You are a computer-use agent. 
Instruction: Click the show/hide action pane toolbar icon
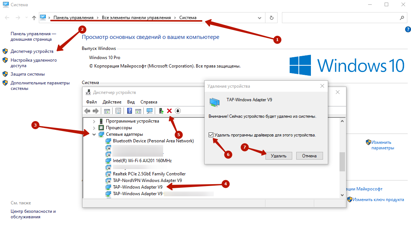(138, 111)
